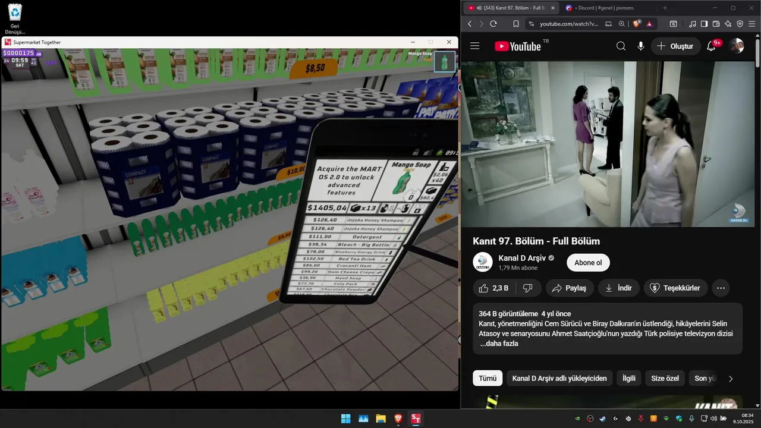Open the Recycle Bin desktop icon
Screen dimensions: 761x428
click(x=15, y=18)
